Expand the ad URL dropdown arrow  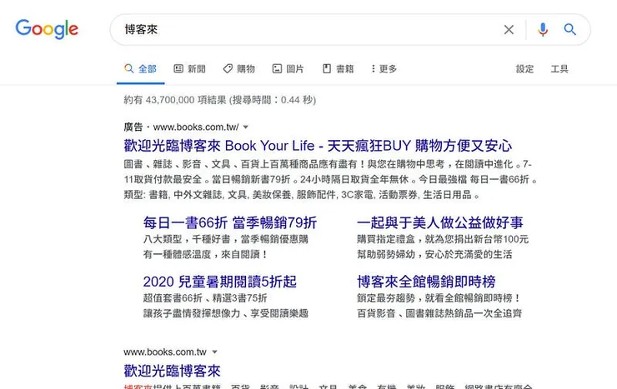(245, 127)
